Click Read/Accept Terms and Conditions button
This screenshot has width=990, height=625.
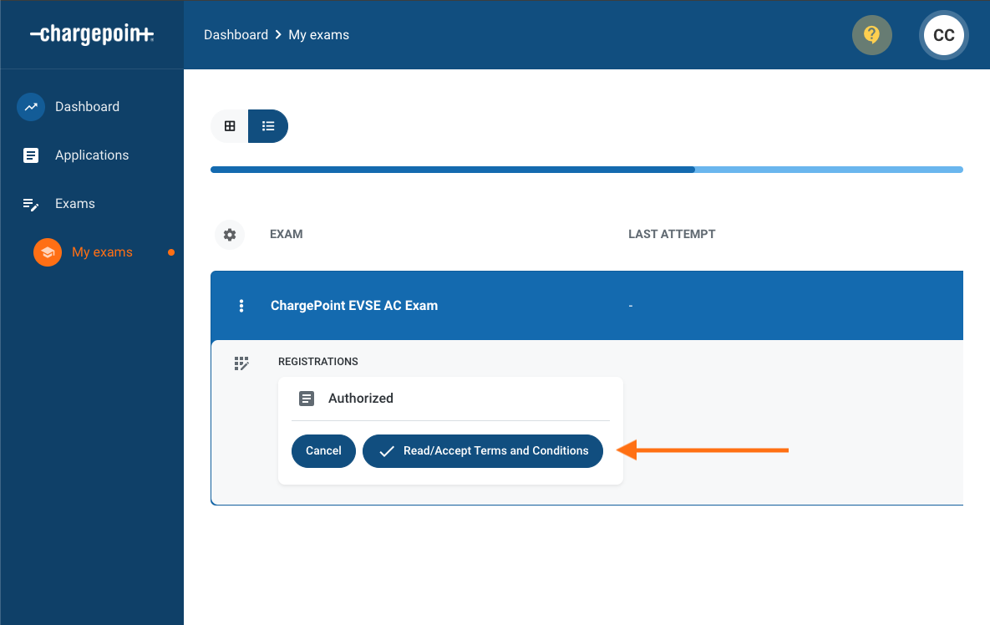coord(483,450)
